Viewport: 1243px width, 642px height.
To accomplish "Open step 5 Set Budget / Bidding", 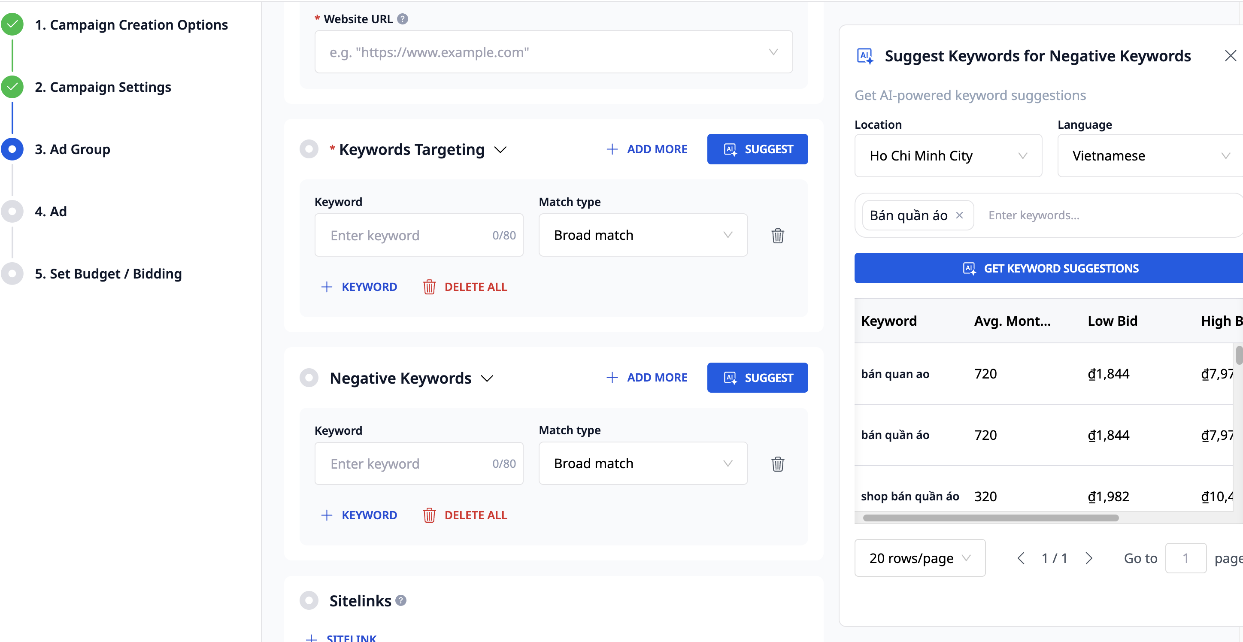I will click(108, 274).
